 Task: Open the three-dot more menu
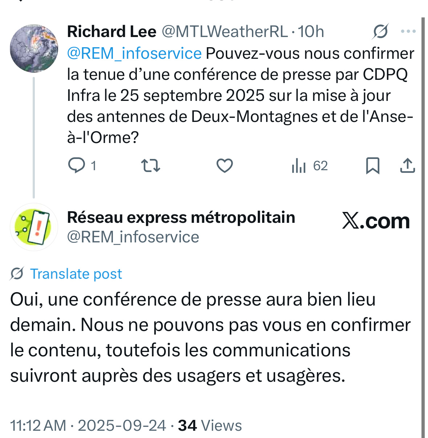click(408, 32)
